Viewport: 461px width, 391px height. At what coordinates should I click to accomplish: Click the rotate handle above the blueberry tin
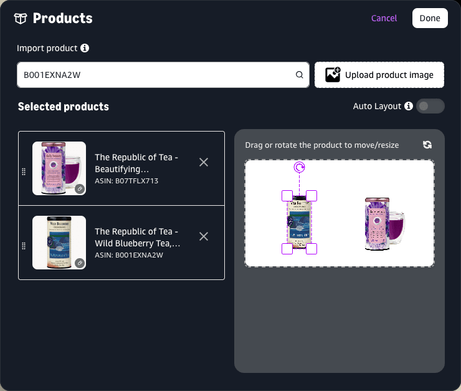click(299, 167)
